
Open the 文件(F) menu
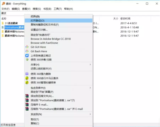pos(5,9)
